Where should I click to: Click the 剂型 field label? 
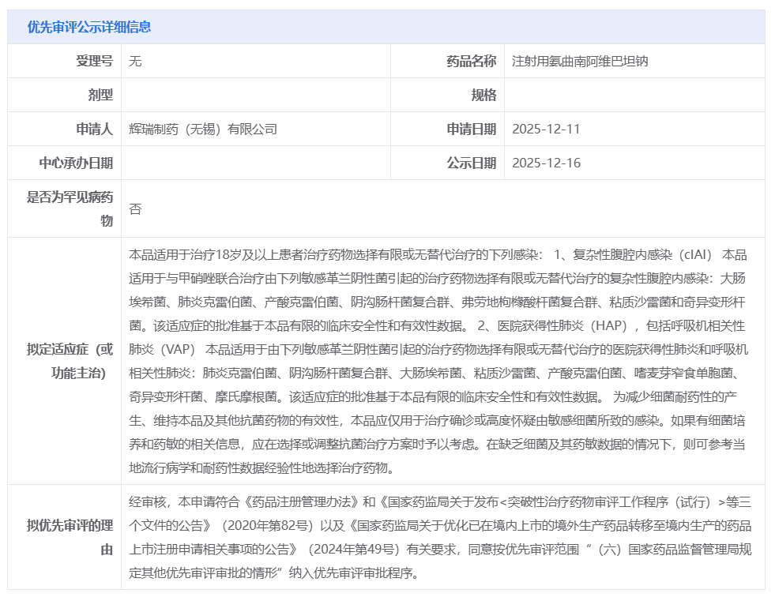[100, 95]
